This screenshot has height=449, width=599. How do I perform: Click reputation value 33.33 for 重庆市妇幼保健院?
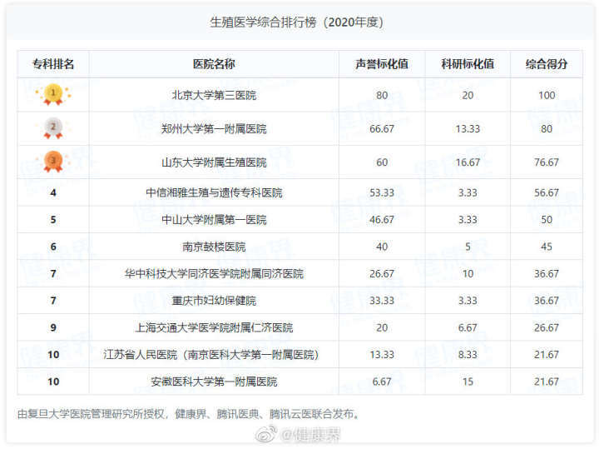coord(382,301)
